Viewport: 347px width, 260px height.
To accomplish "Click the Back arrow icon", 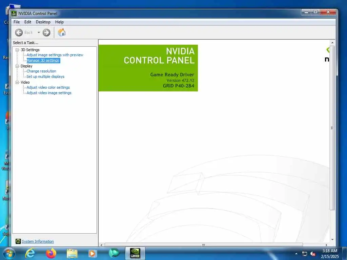I will tap(19, 32).
